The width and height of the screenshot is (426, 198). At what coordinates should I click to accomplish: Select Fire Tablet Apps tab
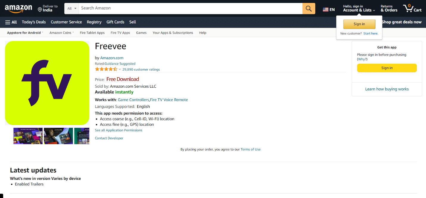coord(92,33)
